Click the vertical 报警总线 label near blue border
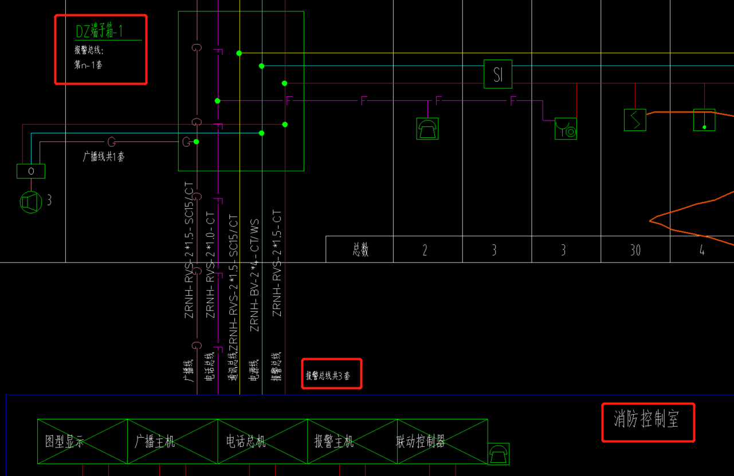 pyautogui.click(x=276, y=367)
